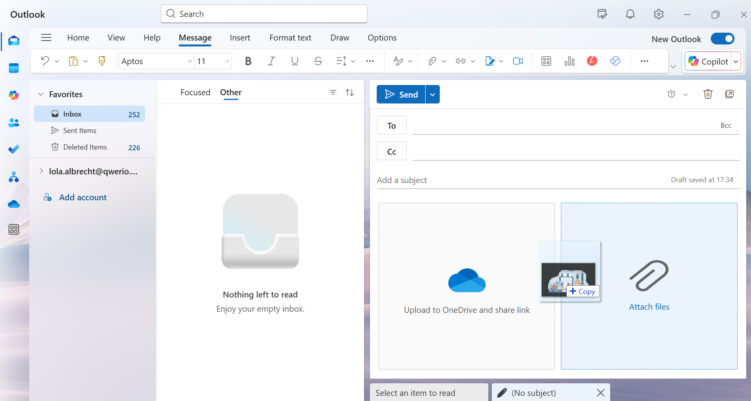Click the Attach file paperclip in ribbon

coord(432,61)
